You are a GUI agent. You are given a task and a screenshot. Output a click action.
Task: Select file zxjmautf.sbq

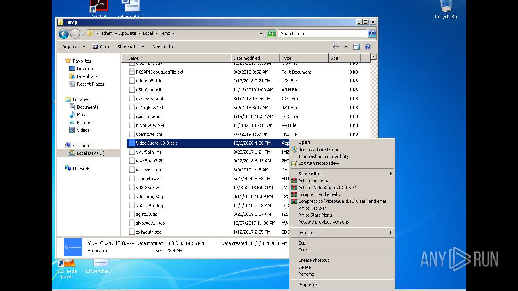(x=149, y=232)
